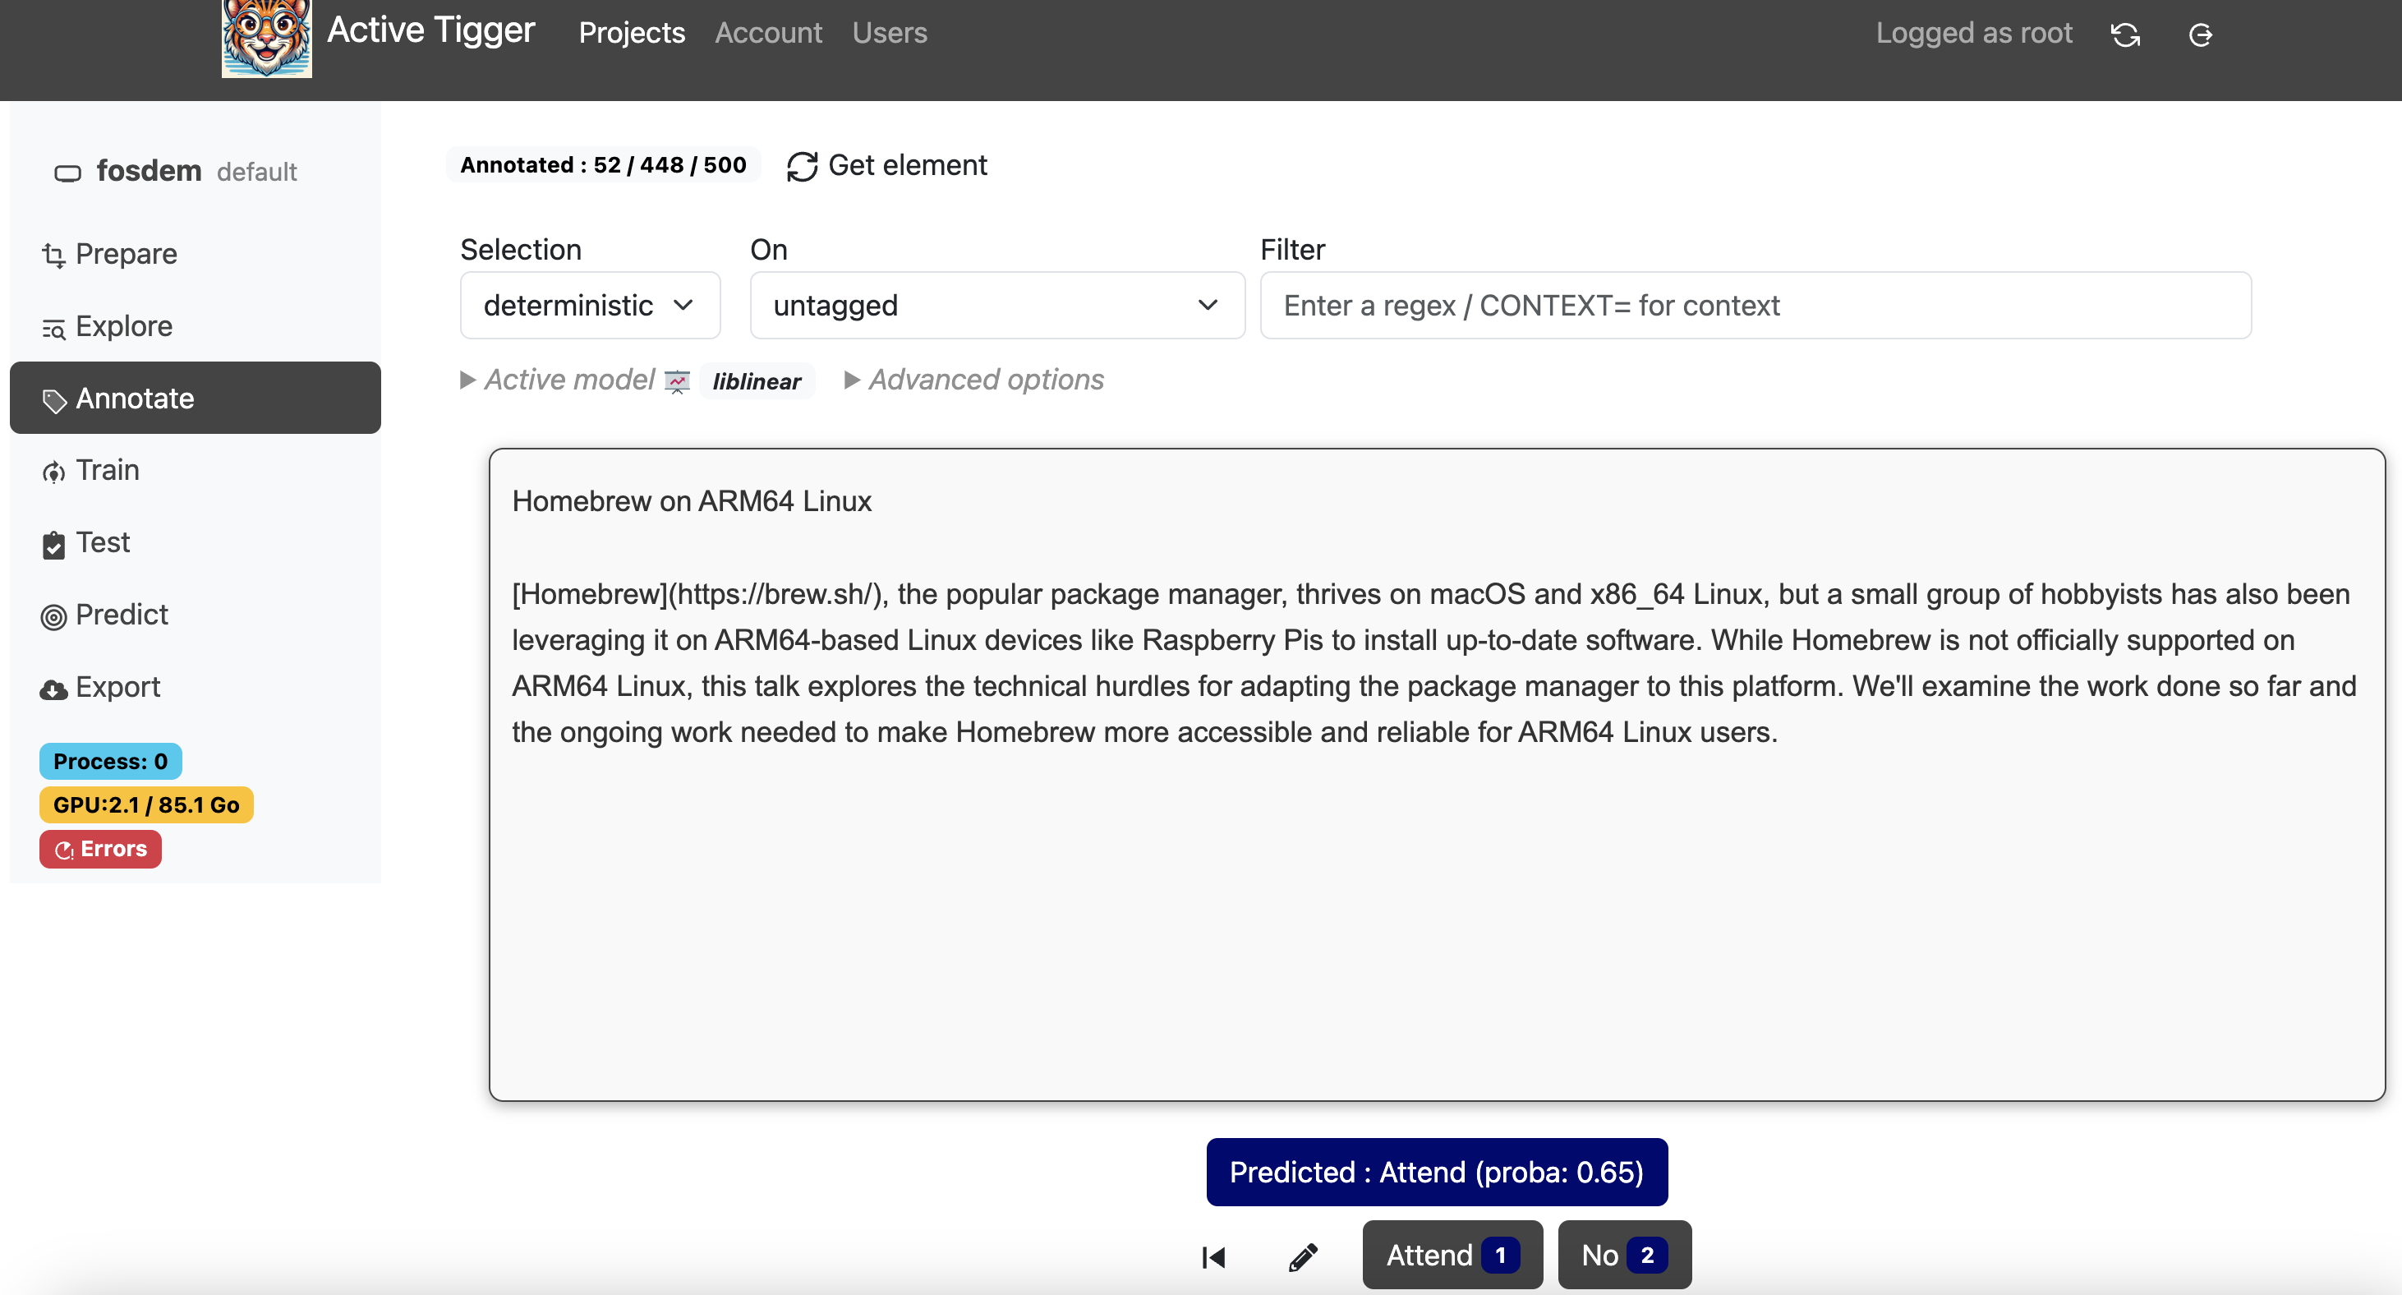
Task: Click the logout icon in top bar
Action: pyautogui.click(x=2200, y=35)
